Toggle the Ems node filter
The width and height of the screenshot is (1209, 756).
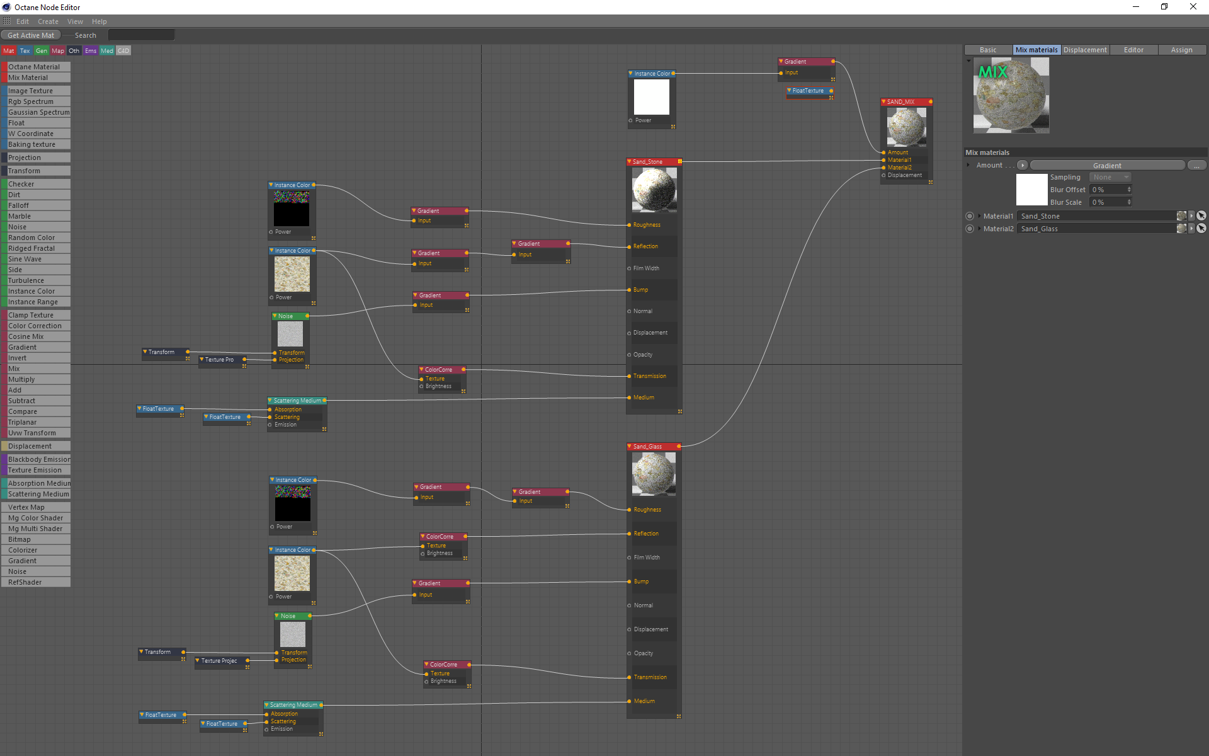click(x=91, y=50)
